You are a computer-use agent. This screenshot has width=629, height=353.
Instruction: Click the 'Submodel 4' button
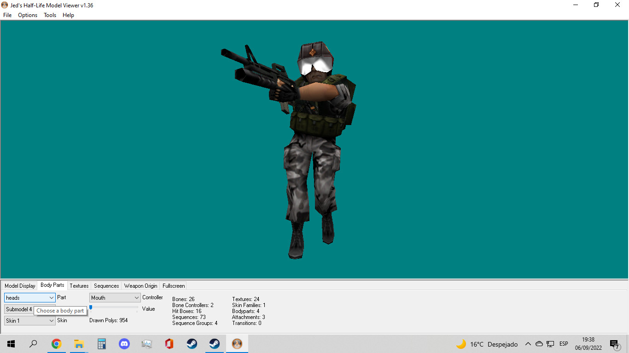(18, 309)
